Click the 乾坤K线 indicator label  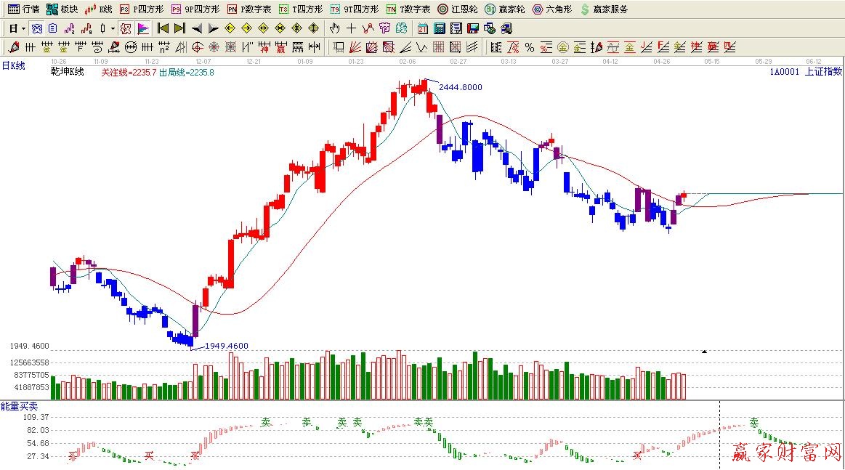67,72
